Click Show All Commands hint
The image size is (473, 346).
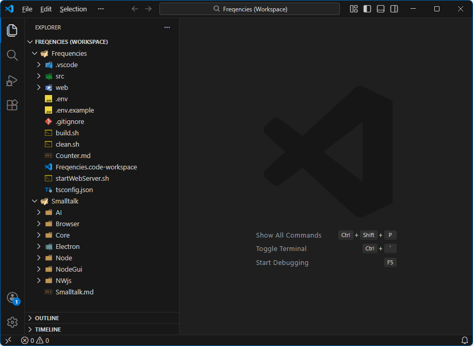click(x=289, y=235)
